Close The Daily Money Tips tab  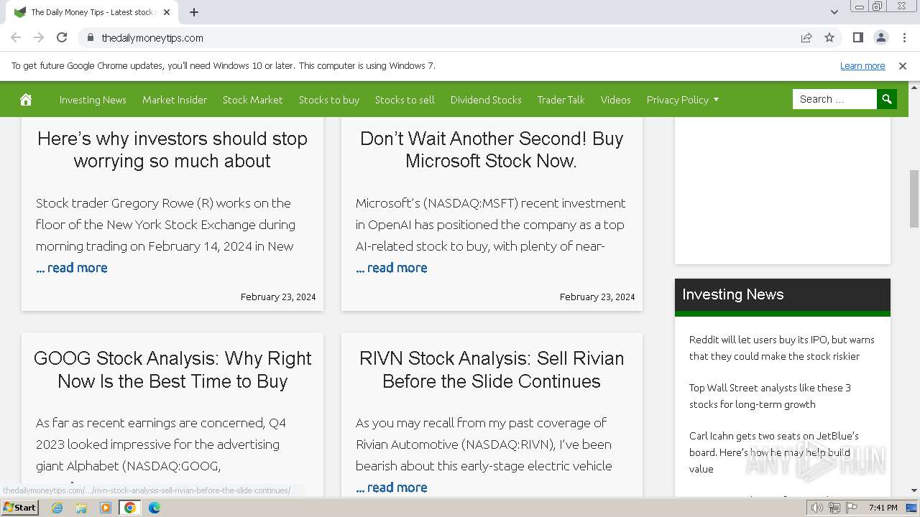coord(167,12)
